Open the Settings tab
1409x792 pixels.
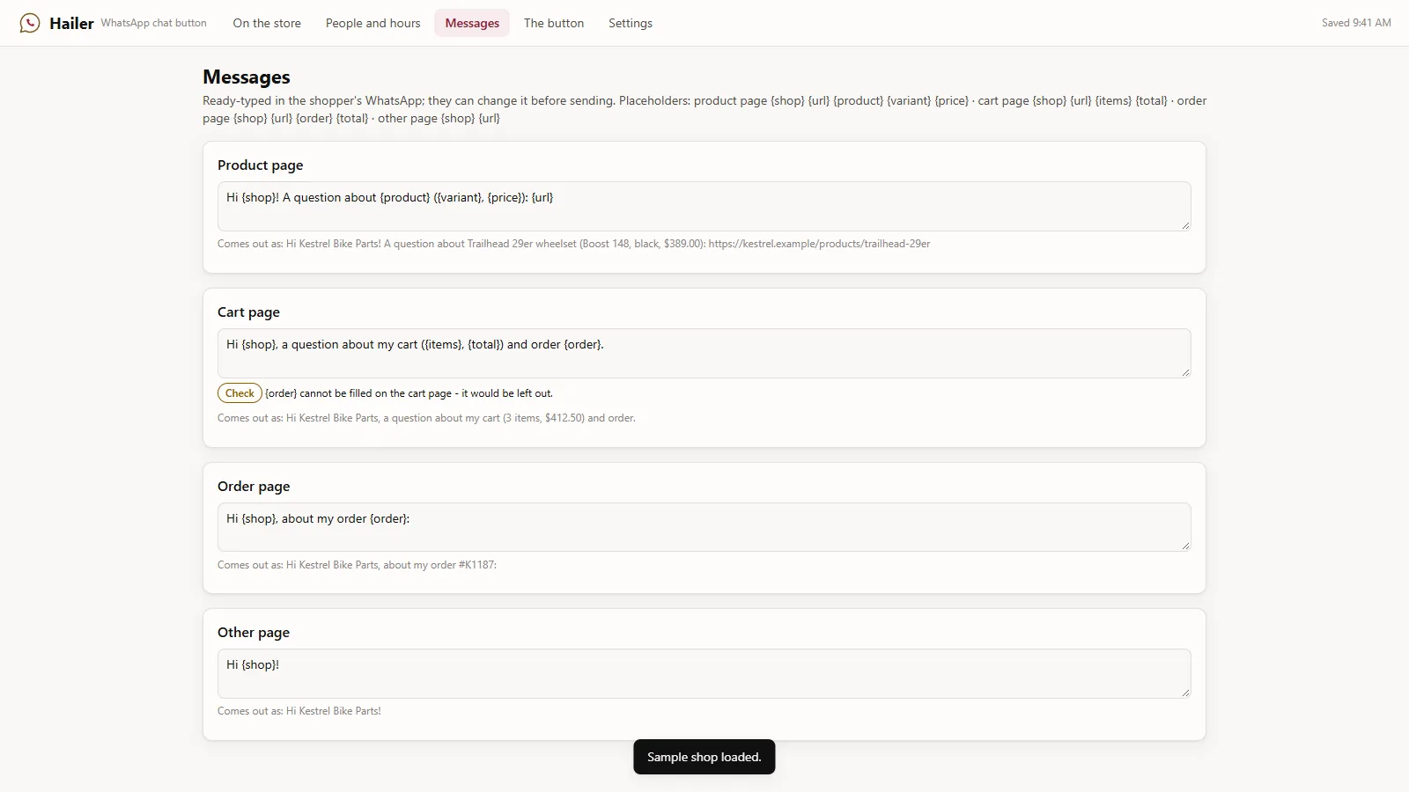tap(631, 23)
